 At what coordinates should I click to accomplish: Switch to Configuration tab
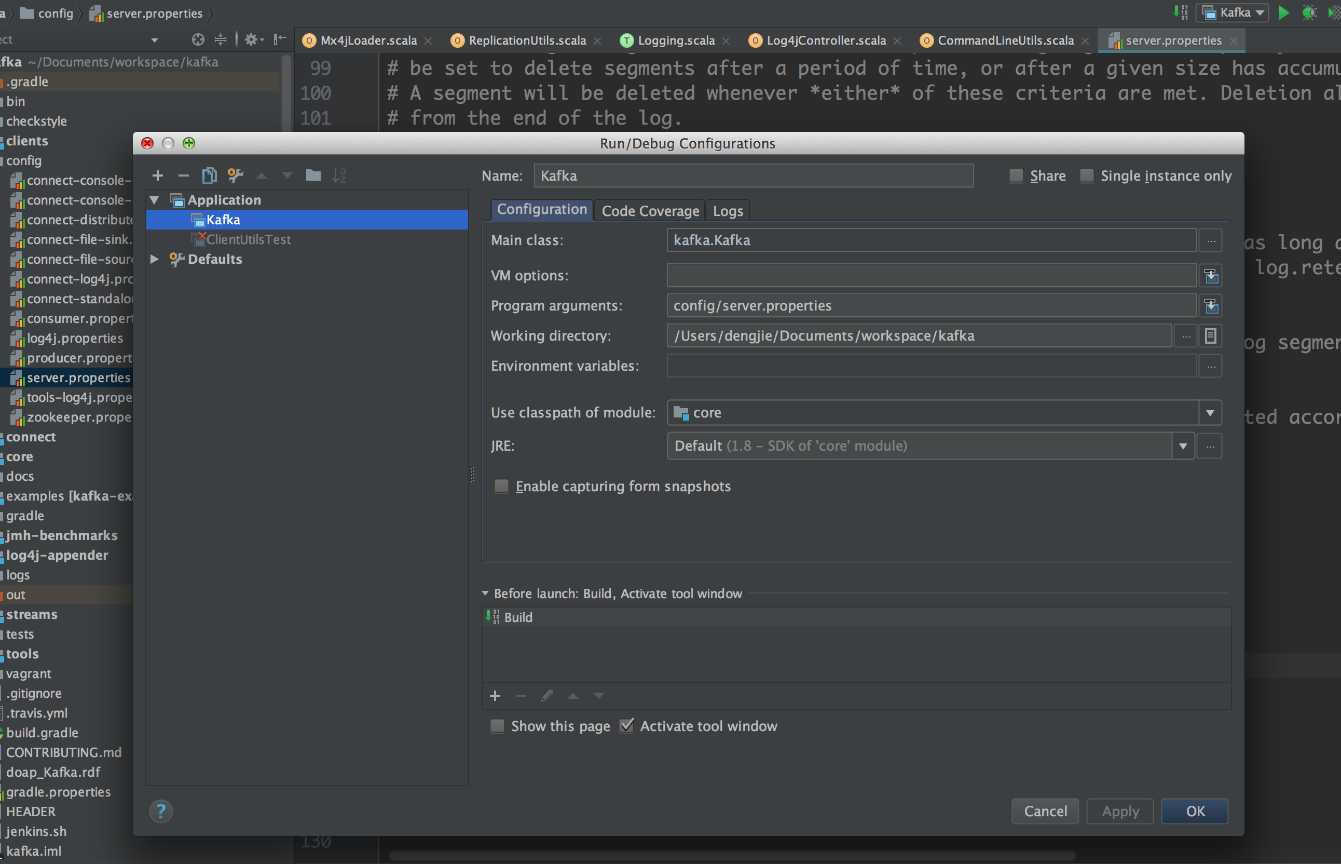[x=542, y=210]
